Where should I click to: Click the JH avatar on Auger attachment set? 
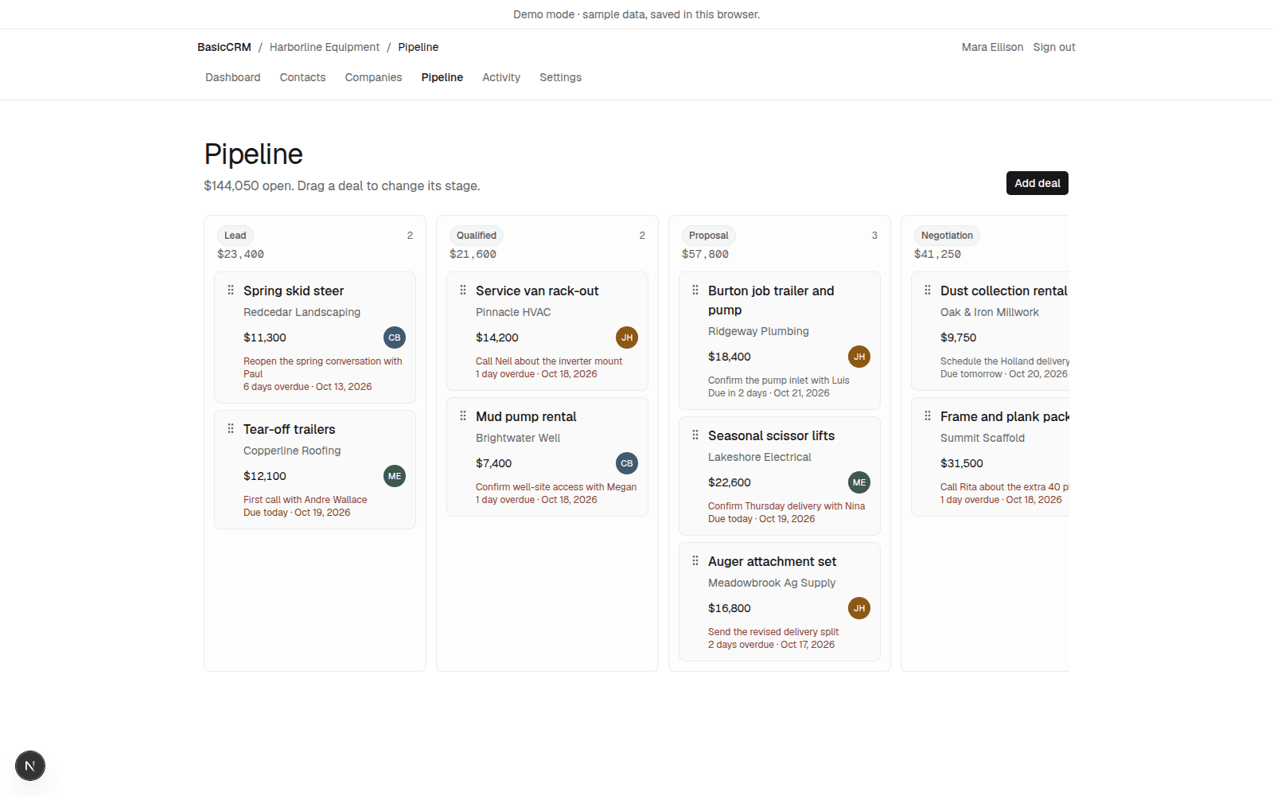pos(859,608)
